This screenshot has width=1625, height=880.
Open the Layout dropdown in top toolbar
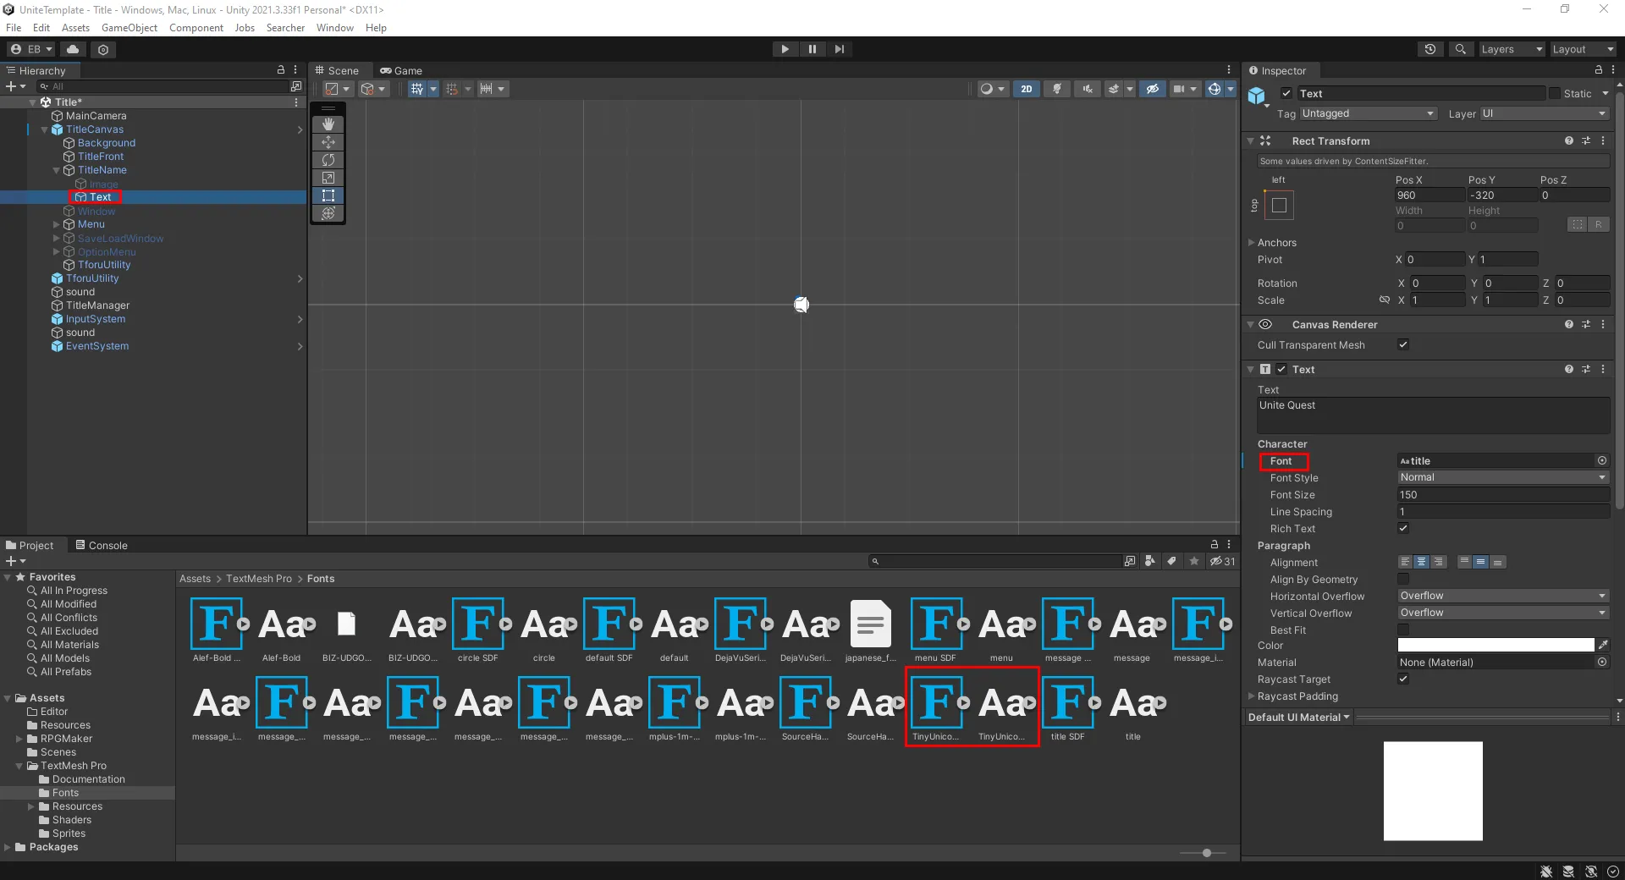point(1582,49)
